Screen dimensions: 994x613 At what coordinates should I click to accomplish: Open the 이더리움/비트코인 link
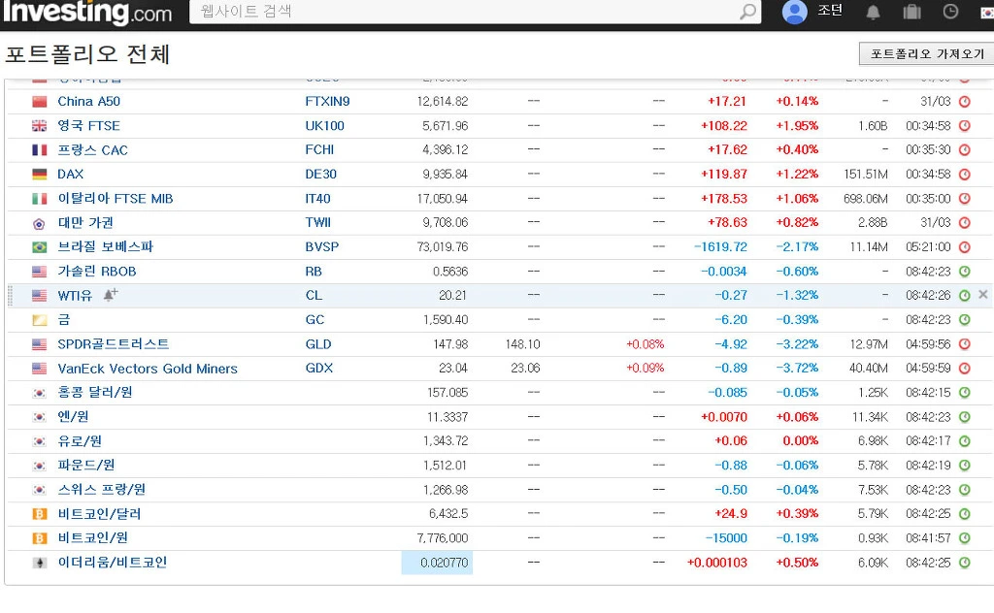(x=113, y=563)
